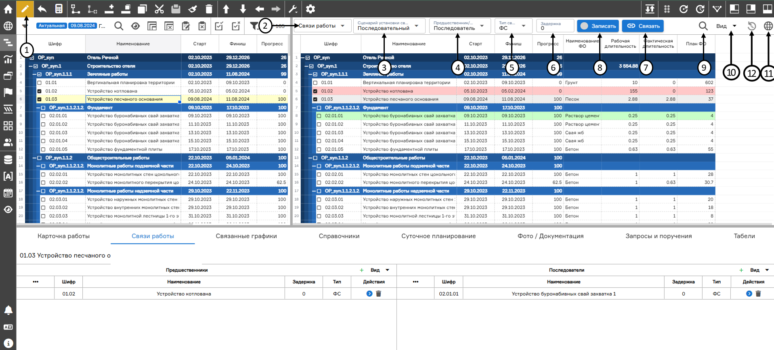Uncheck the 01.03 checkbox in left table

point(39,99)
